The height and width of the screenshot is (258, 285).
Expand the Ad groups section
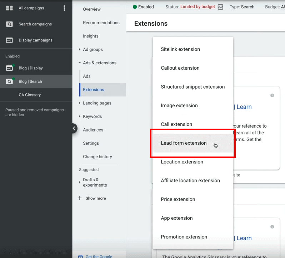coord(80,49)
